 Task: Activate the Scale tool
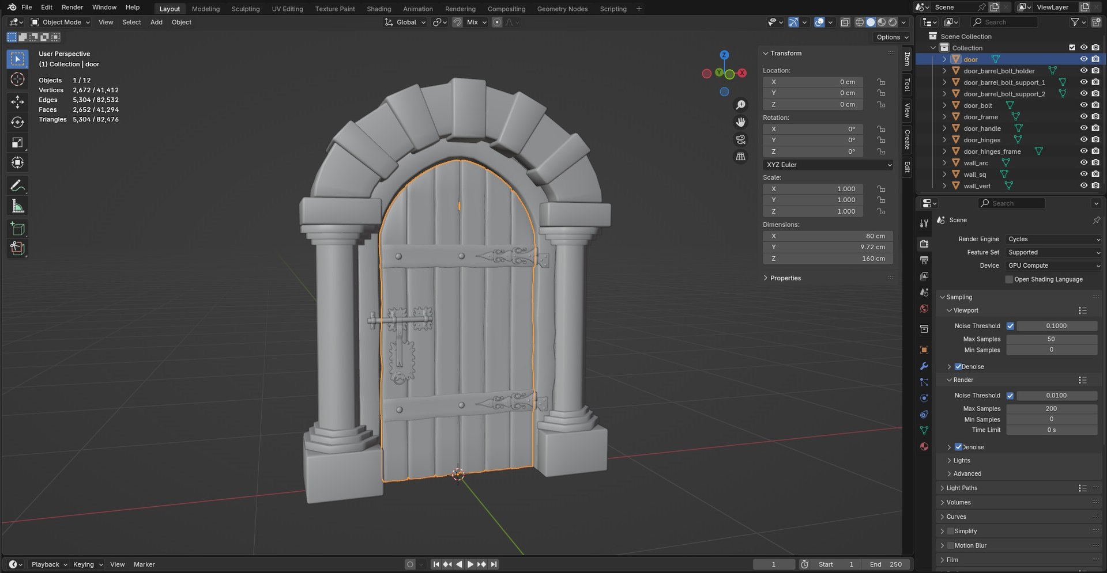pos(17,142)
